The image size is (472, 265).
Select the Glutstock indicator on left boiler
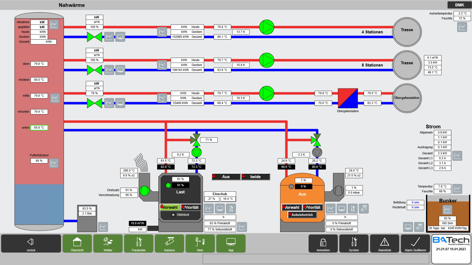(173, 215)
